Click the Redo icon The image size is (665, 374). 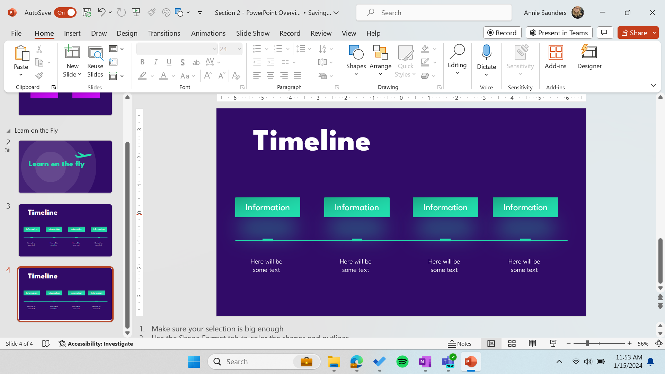click(x=121, y=12)
